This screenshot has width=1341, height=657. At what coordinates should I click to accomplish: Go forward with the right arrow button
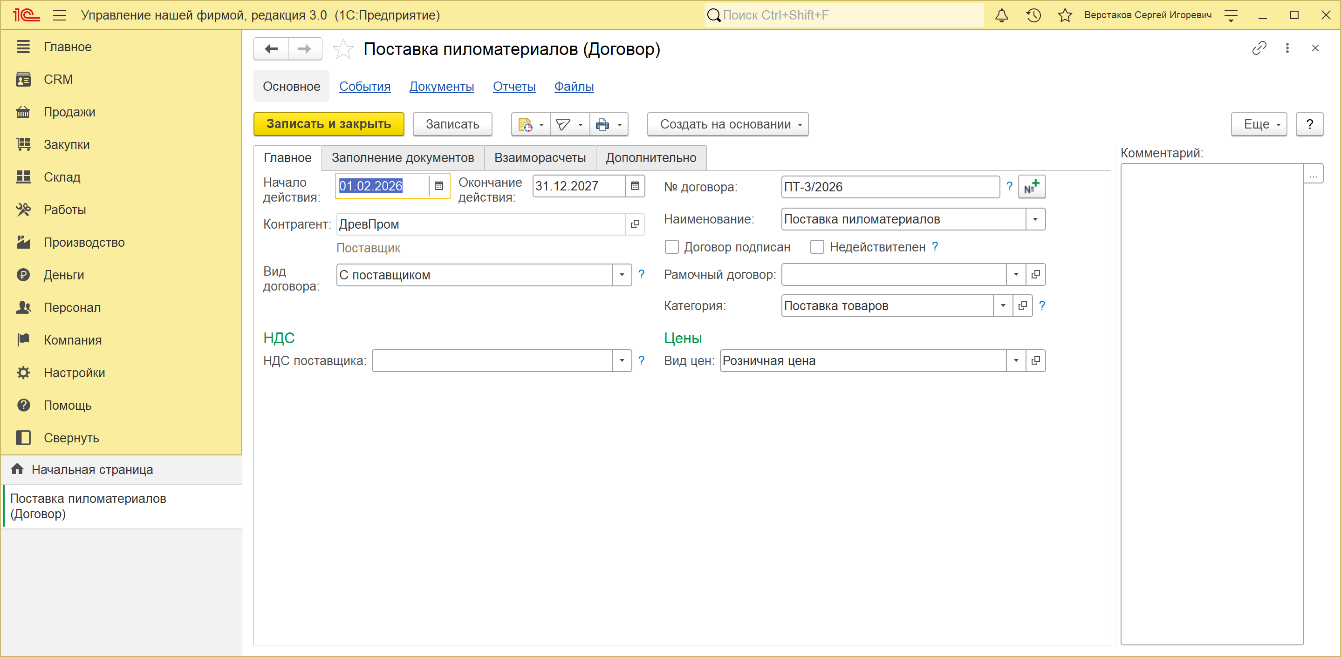[x=305, y=49]
